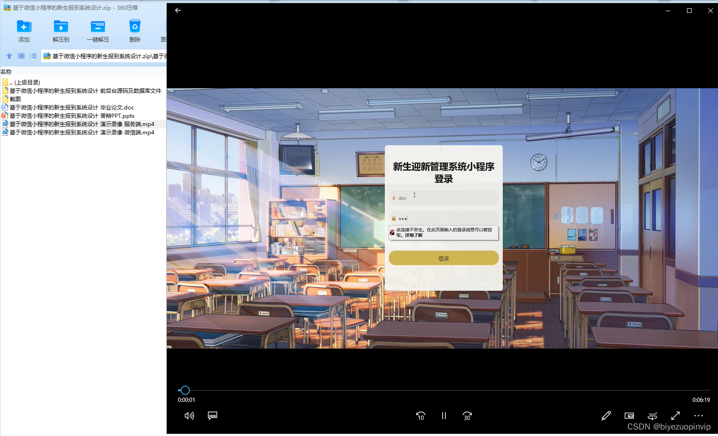Click the yellow 登录 button

(x=444, y=258)
